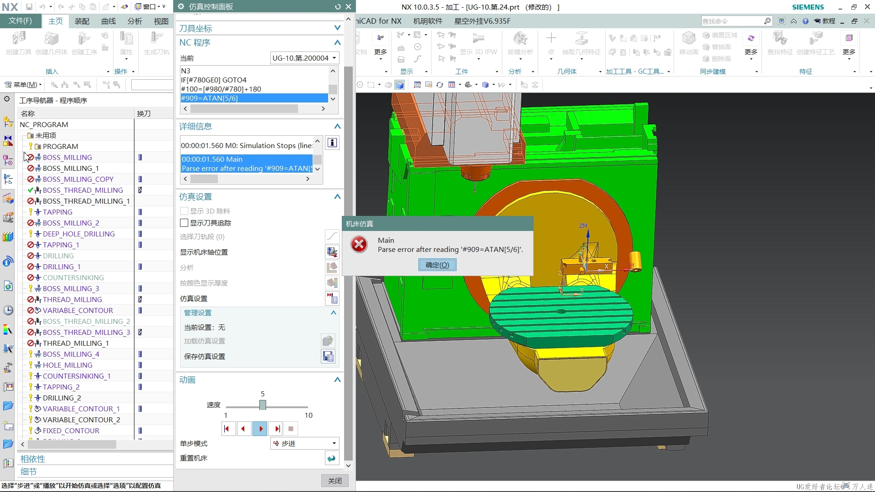Adjust the animation speed slider handle
This screenshot has height=492, width=875.
[x=262, y=405]
